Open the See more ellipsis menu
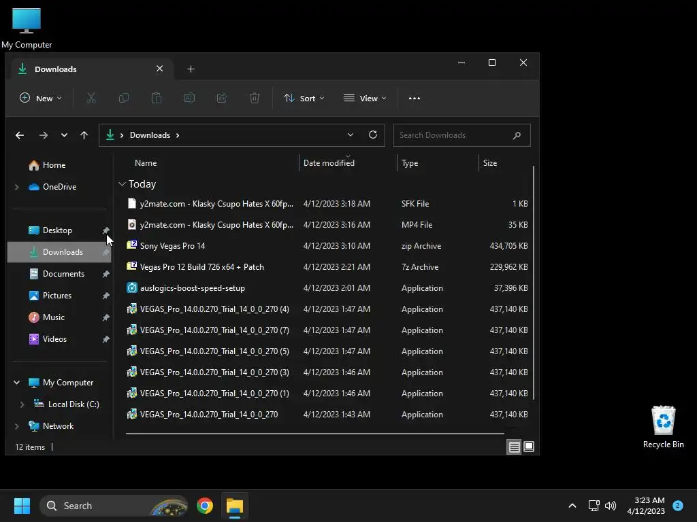 point(415,98)
